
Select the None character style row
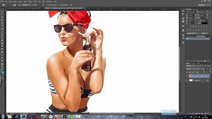pyautogui.click(x=198, y=39)
